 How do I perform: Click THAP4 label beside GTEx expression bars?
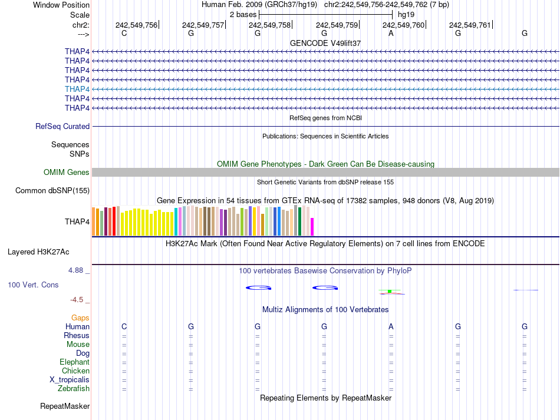pos(77,221)
